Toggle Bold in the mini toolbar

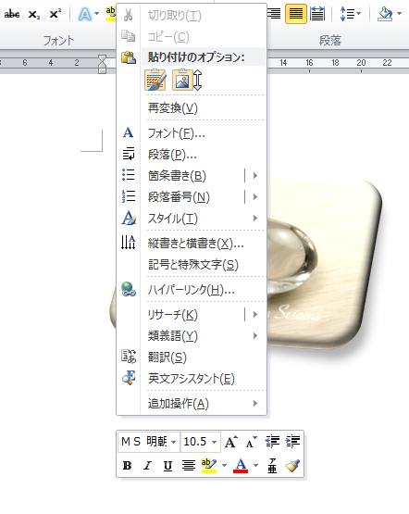(x=127, y=465)
